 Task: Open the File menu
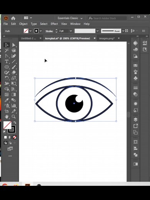coord(5,24)
